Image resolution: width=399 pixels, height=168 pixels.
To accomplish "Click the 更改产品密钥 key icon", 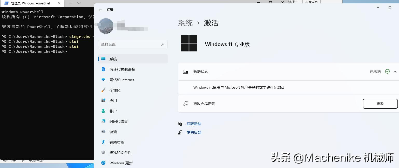I will [x=185, y=104].
